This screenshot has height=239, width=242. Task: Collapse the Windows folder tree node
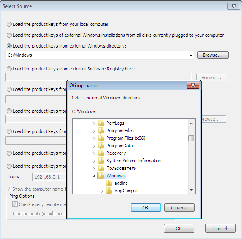pyautogui.click(x=94, y=176)
